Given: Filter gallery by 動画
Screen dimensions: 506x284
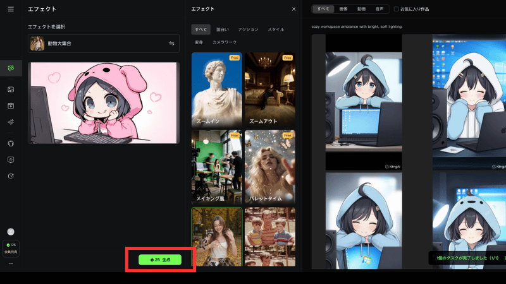Looking at the screenshot, I should click(361, 9).
